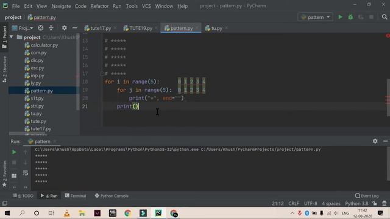Open Event Log
This screenshot has height=219, width=390.
click(x=367, y=196)
